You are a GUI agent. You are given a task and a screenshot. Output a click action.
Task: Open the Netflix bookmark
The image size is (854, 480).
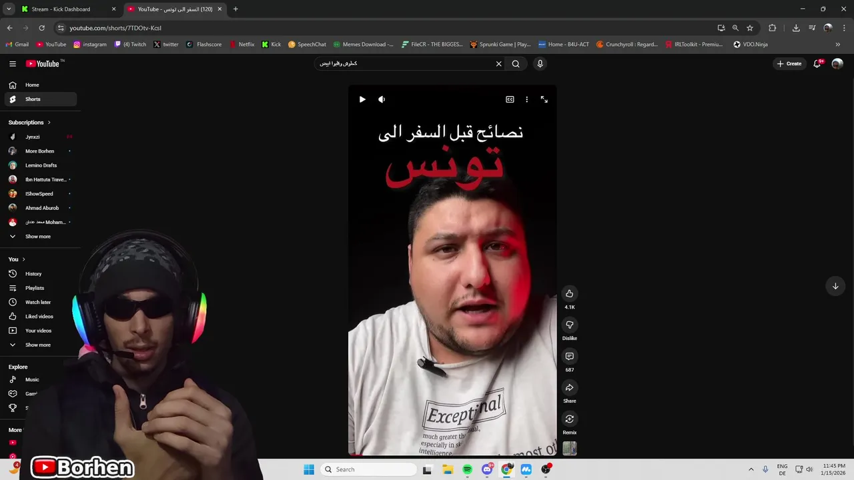point(242,45)
